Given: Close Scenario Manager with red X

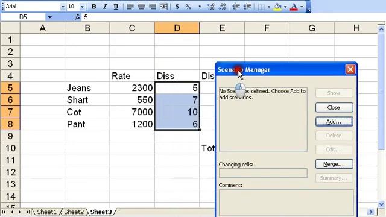Looking at the screenshot, I should point(350,69).
